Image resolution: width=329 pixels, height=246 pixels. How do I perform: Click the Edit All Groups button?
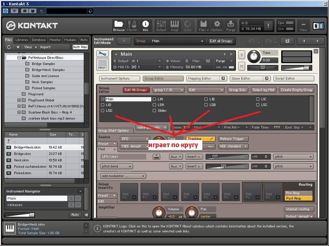pyautogui.click(x=136, y=90)
